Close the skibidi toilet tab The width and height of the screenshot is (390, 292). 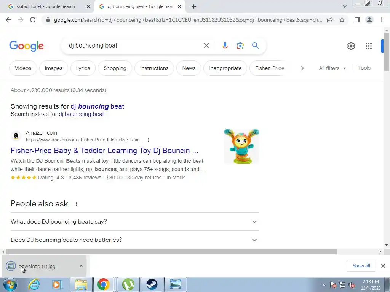click(x=88, y=6)
